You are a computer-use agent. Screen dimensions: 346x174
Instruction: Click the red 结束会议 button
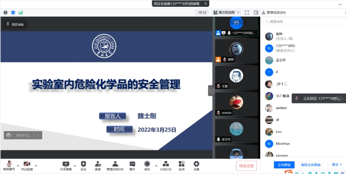[x=246, y=166]
